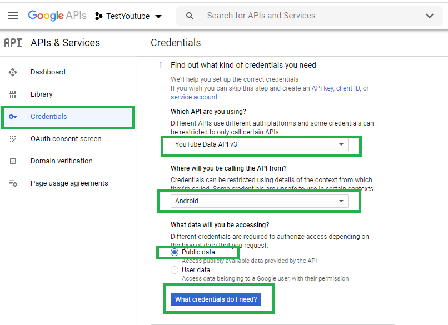448x325 pixels.
Task: Open the TestYoutube project selector dropdown
Action: pos(128,16)
